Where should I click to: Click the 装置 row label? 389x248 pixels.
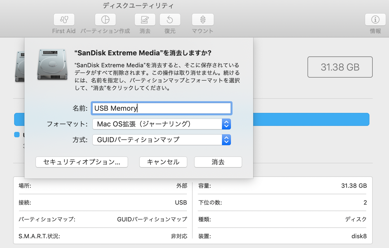205,236
